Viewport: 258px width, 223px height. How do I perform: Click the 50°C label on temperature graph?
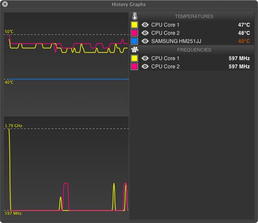coord(9,32)
